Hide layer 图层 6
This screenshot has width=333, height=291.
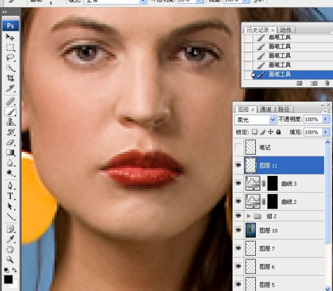click(238, 266)
